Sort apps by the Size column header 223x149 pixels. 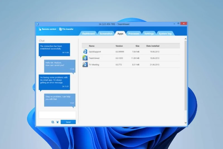click(137, 46)
